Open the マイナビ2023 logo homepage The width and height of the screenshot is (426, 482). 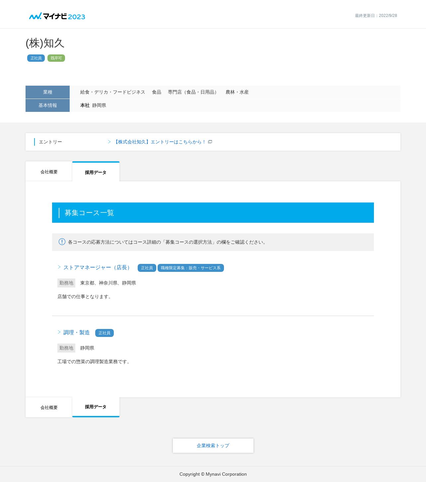(57, 16)
